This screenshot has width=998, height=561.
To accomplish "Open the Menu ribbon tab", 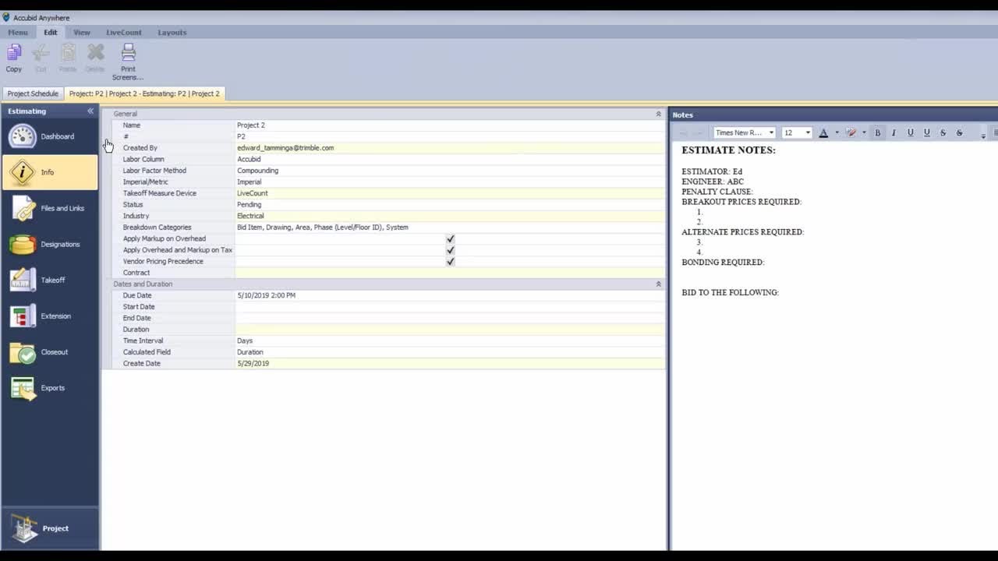I will (17, 33).
